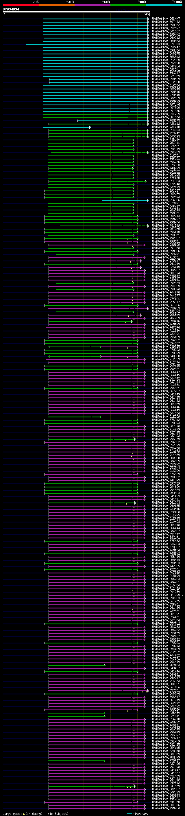Select hit label UniRef100_Q40185
The height and width of the screenshot is (816, 185).
click(166, 506)
